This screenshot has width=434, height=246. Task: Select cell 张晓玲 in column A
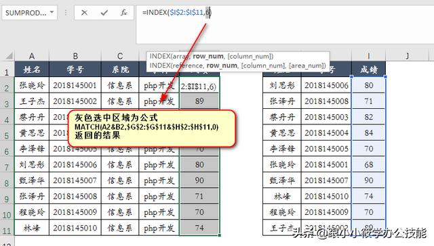(32, 85)
